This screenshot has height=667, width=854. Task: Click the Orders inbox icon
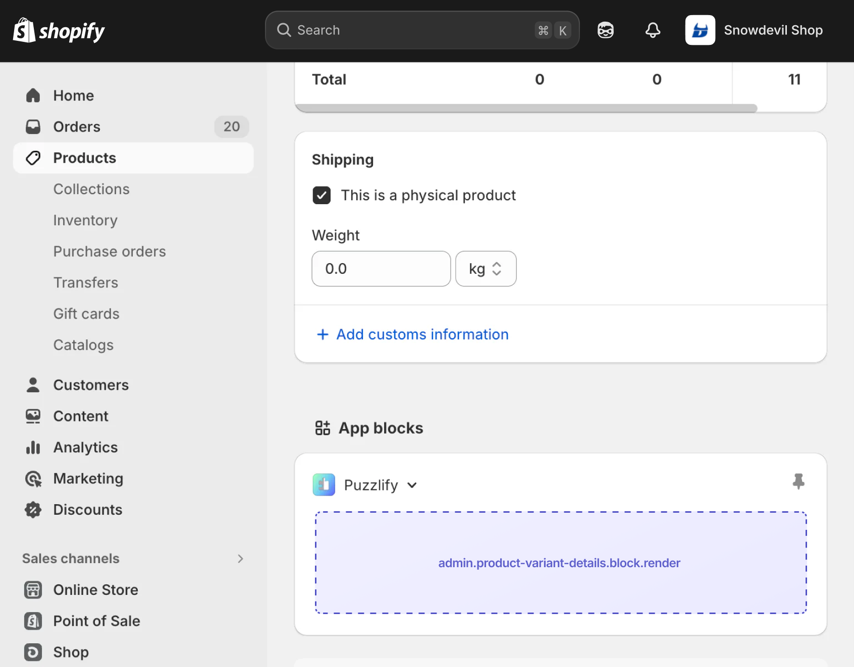33,127
